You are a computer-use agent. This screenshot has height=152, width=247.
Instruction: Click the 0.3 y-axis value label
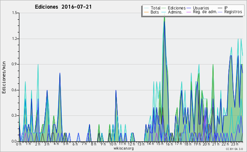pos(15,115)
